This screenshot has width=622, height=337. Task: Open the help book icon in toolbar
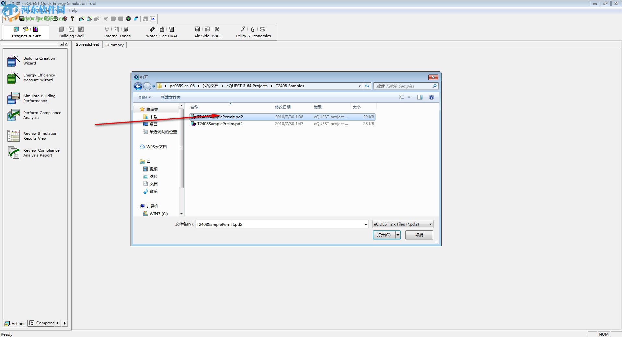(x=65, y=19)
